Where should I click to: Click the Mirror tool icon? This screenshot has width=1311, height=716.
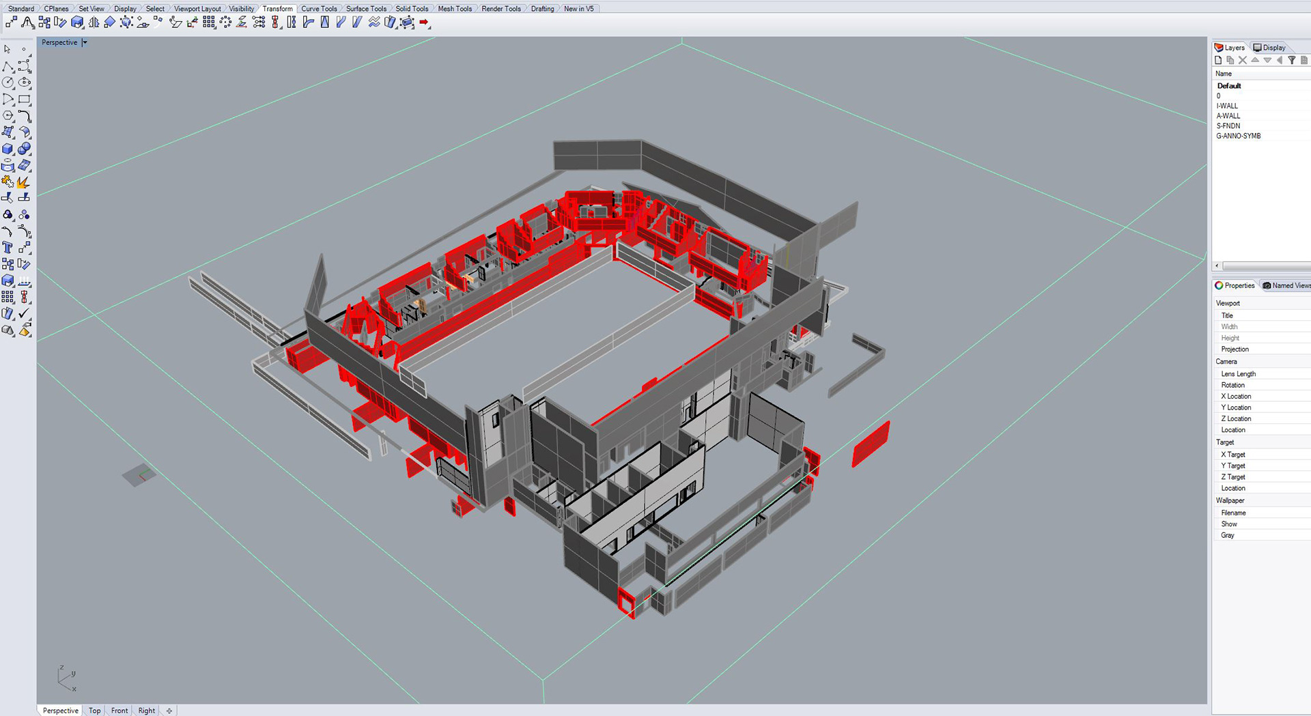point(94,23)
